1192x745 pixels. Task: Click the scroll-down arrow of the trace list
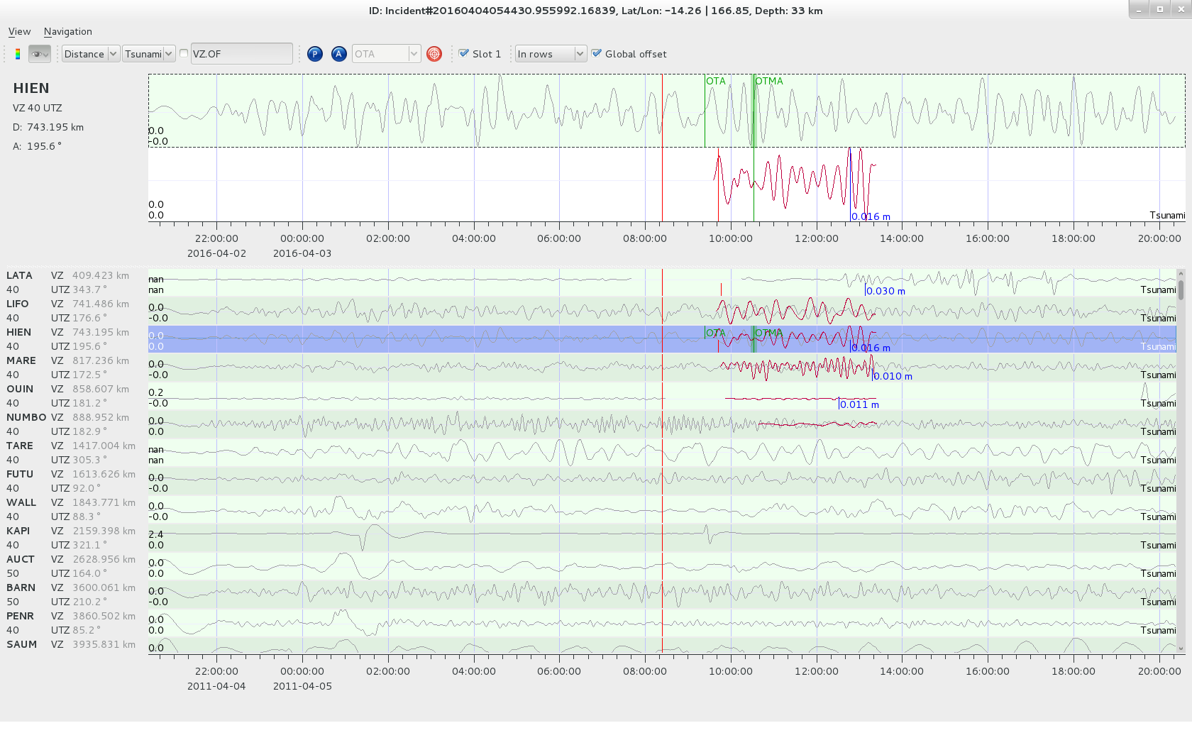click(x=1181, y=649)
